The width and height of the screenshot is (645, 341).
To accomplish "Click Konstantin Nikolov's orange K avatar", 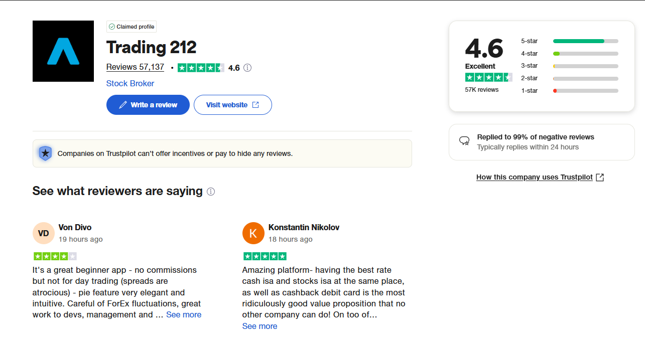I will click(x=253, y=233).
